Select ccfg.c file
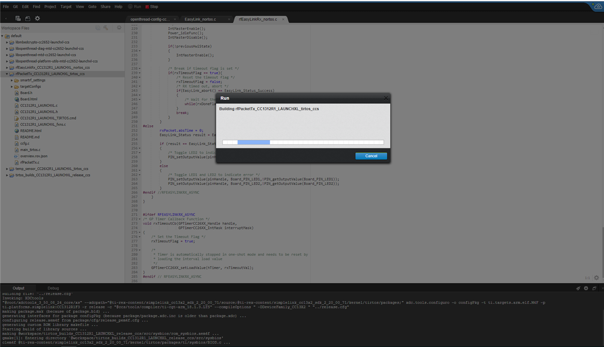Screen dimensions: 604x347 point(25,144)
